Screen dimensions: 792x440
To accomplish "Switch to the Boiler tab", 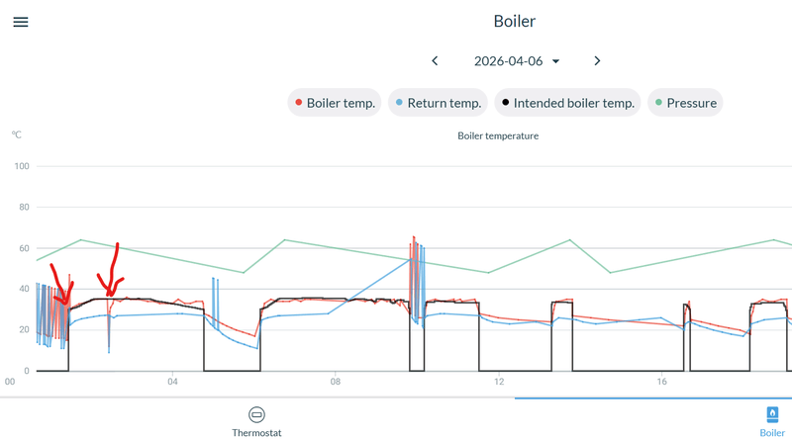I will (772, 421).
